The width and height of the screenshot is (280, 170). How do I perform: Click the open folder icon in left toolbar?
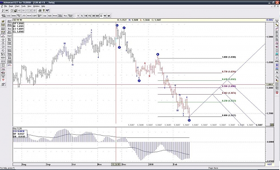(3, 21)
